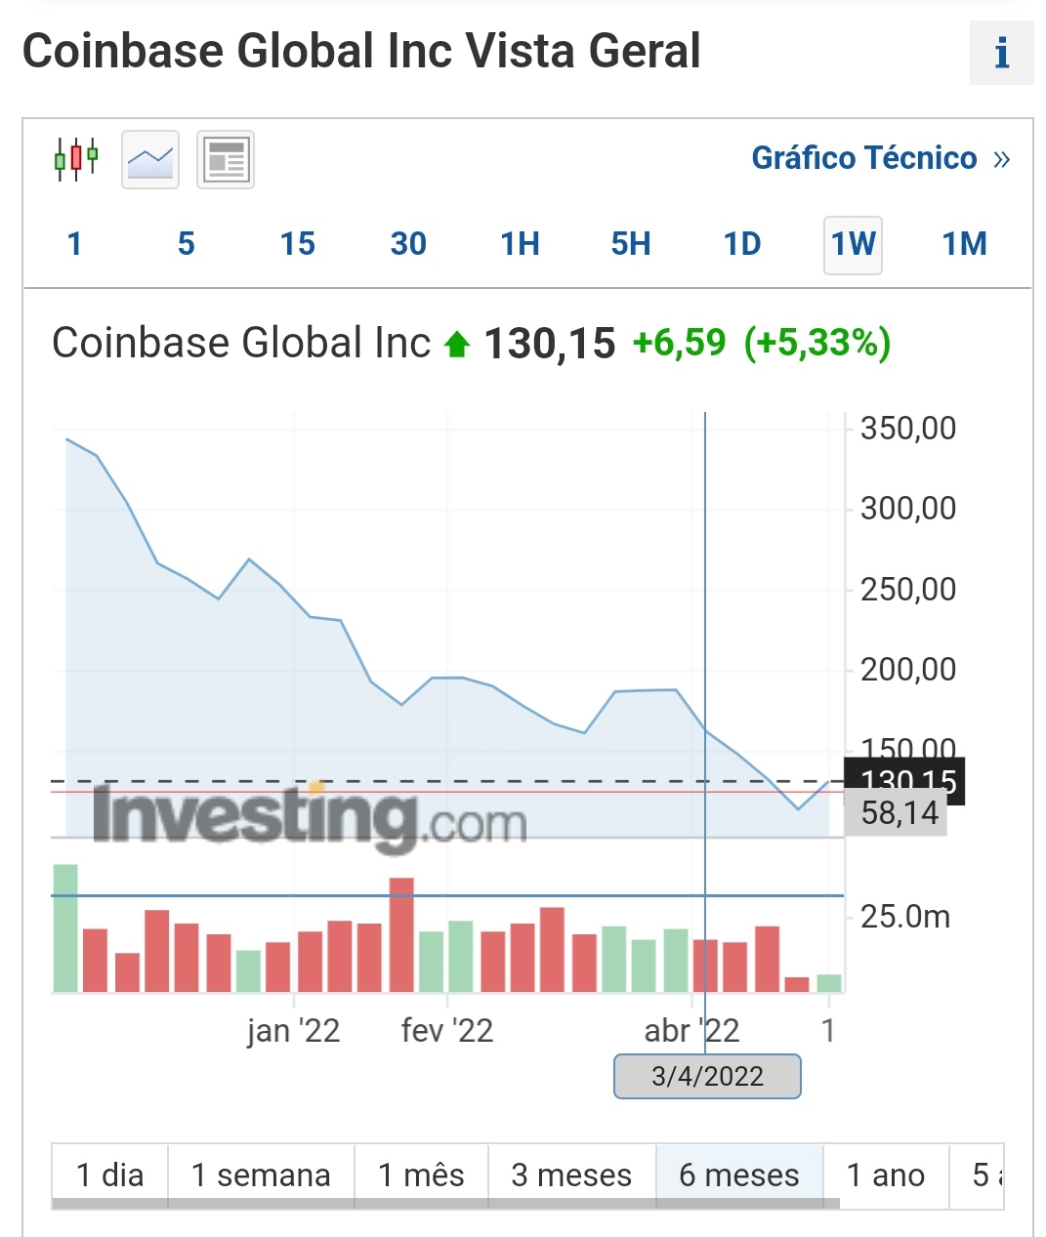
Task: Click the info icon beside title
Action: (x=1001, y=53)
